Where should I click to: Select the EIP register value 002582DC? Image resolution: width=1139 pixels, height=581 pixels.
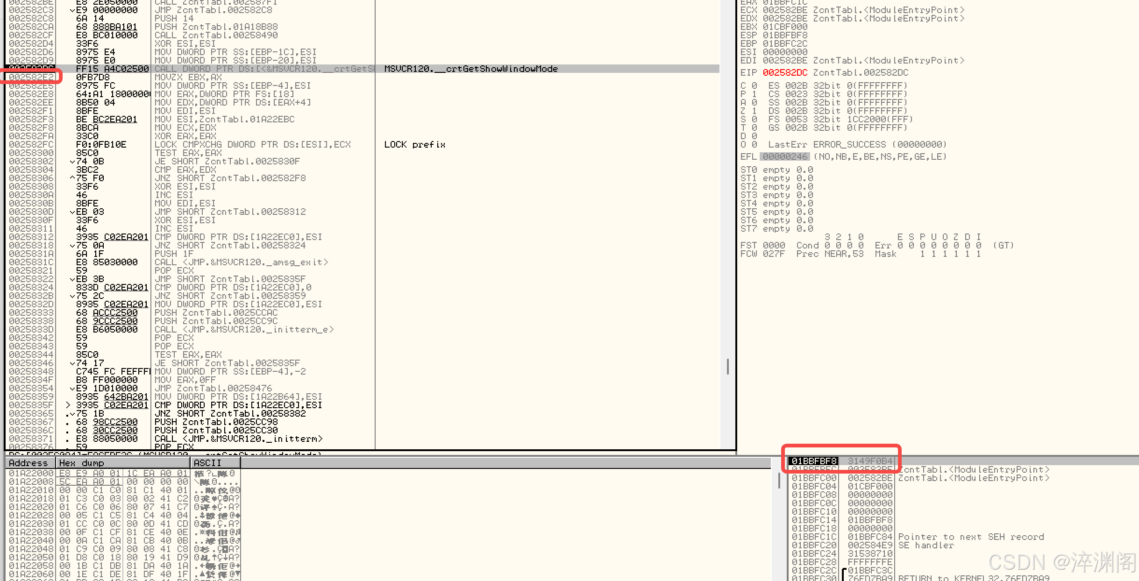click(784, 72)
